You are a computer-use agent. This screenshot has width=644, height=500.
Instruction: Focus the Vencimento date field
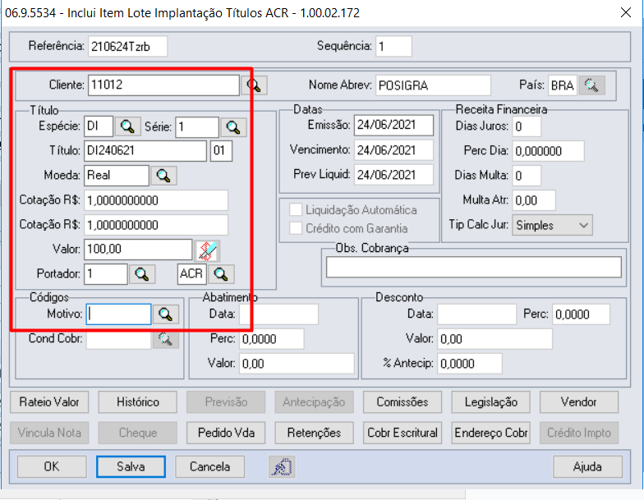click(393, 150)
